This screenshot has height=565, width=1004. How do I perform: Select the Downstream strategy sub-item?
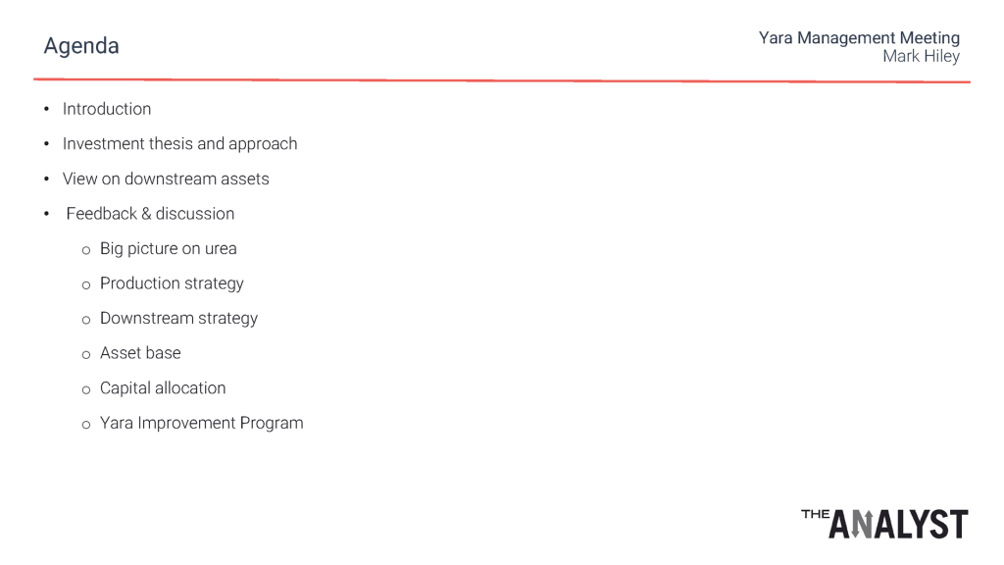click(x=178, y=319)
